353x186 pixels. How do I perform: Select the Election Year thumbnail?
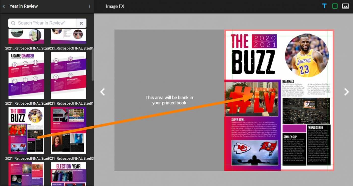point(68,174)
